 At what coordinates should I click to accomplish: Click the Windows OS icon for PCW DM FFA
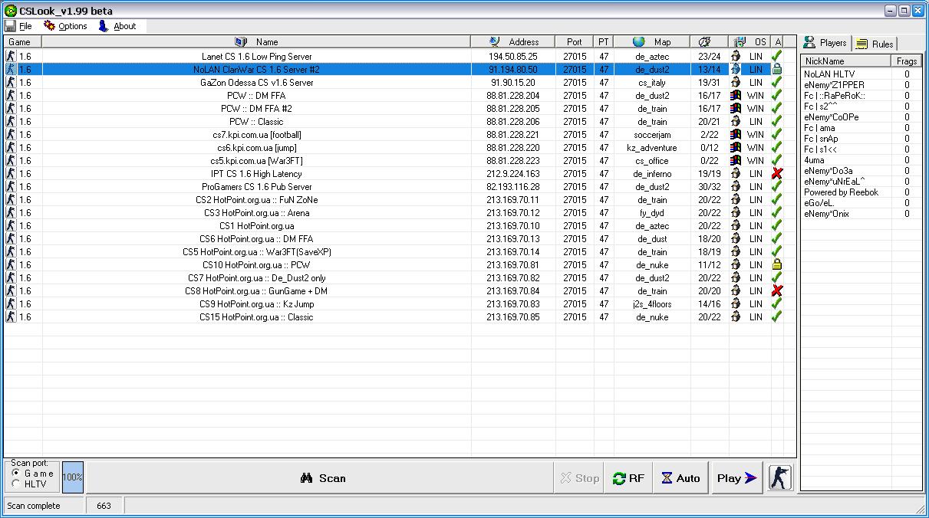click(x=736, y=96)
